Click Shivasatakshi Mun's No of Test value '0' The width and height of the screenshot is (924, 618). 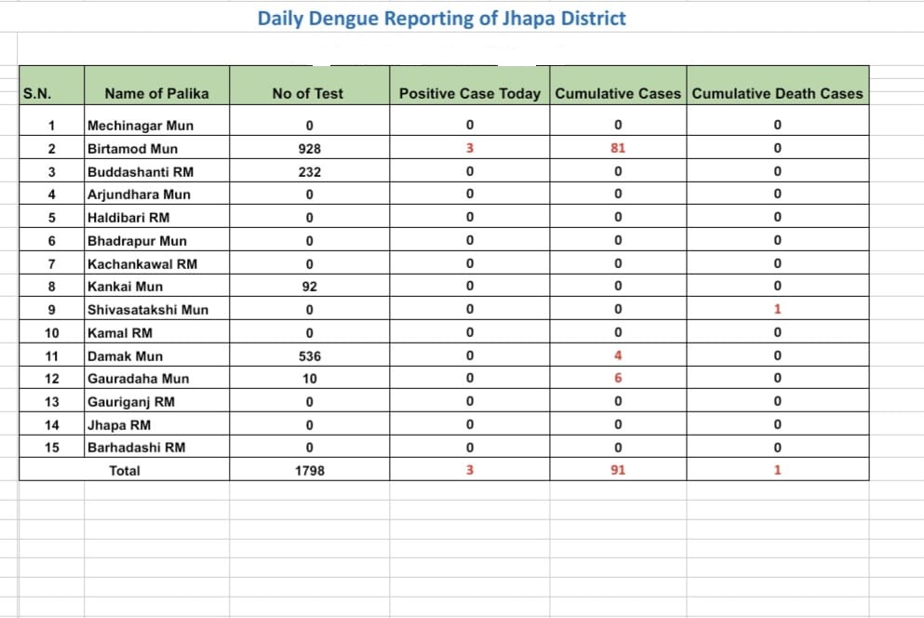tap(309, 310)
